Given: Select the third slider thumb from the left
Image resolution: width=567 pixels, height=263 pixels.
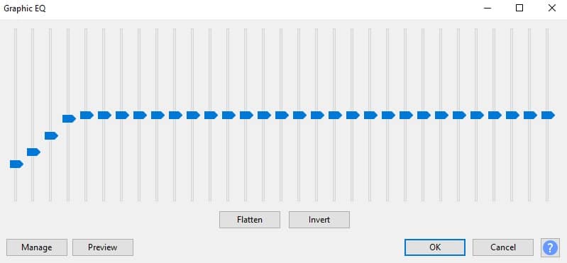Looking at the screenshot, I should (51, 136).
